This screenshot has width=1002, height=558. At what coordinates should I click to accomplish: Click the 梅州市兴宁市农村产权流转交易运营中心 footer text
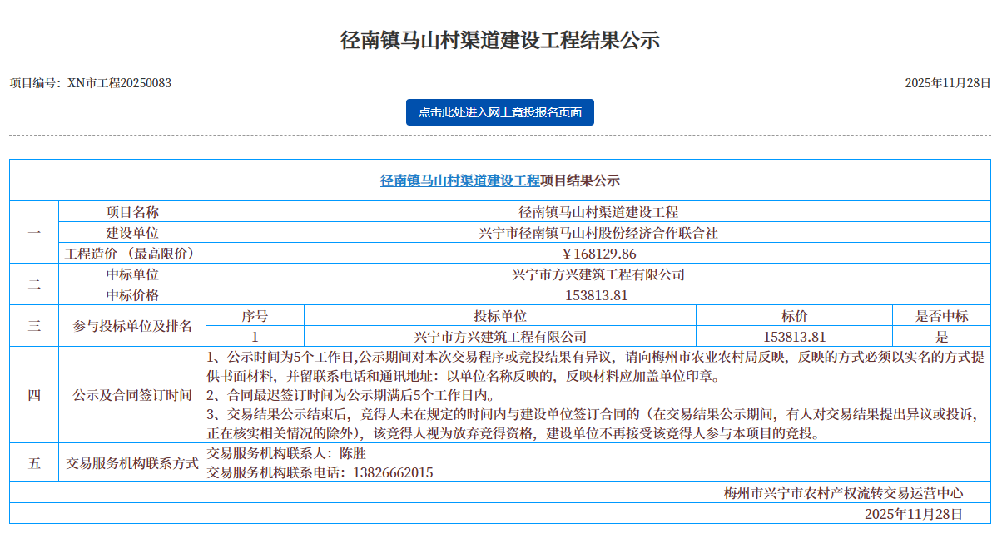coord(843,493)
